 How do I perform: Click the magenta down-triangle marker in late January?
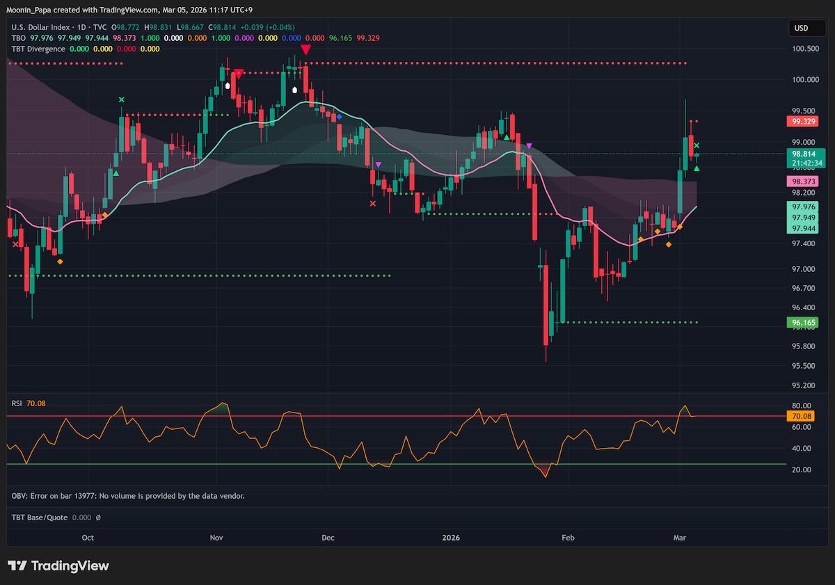click(529, 146)
